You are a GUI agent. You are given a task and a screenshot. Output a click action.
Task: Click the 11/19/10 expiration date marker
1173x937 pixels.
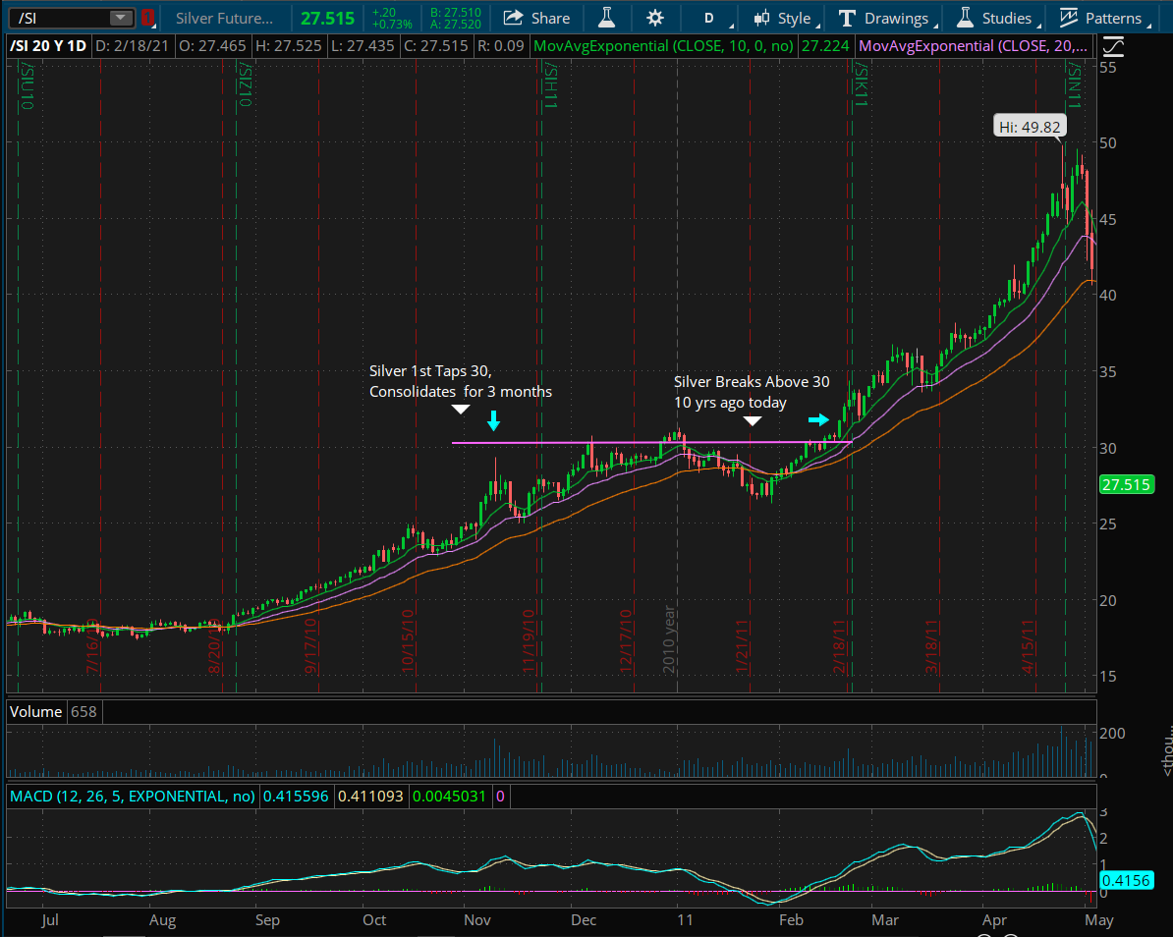point(529,640)
